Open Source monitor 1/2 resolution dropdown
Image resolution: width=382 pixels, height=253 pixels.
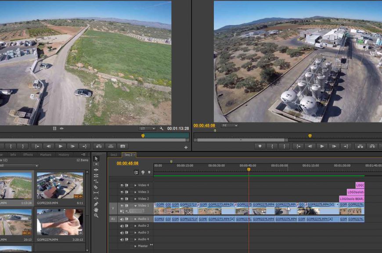click(147, 128)
